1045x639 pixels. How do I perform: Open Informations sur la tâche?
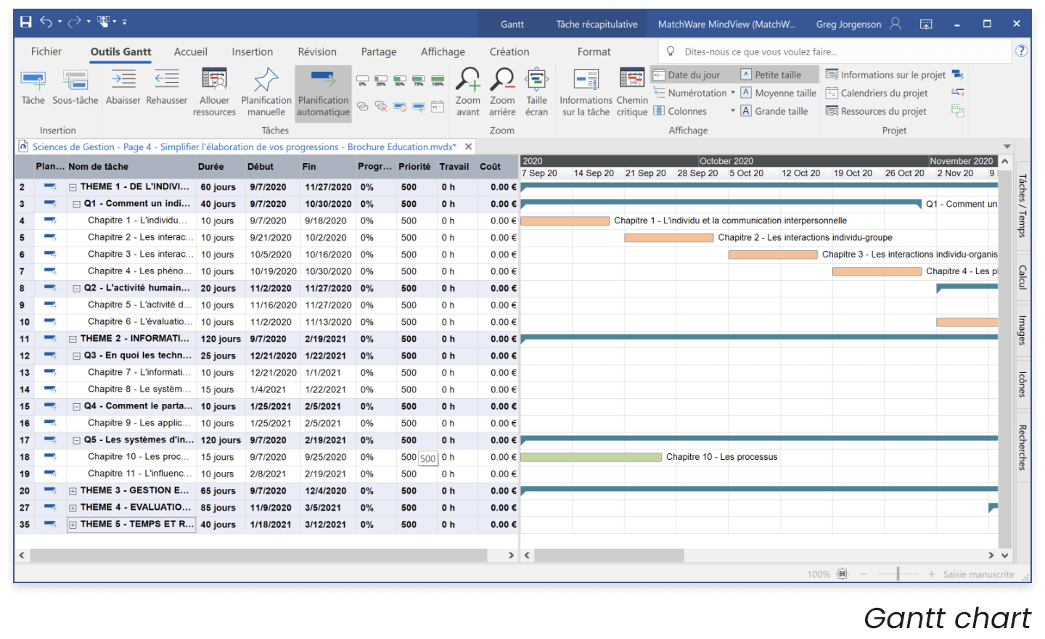coord(586,93)
